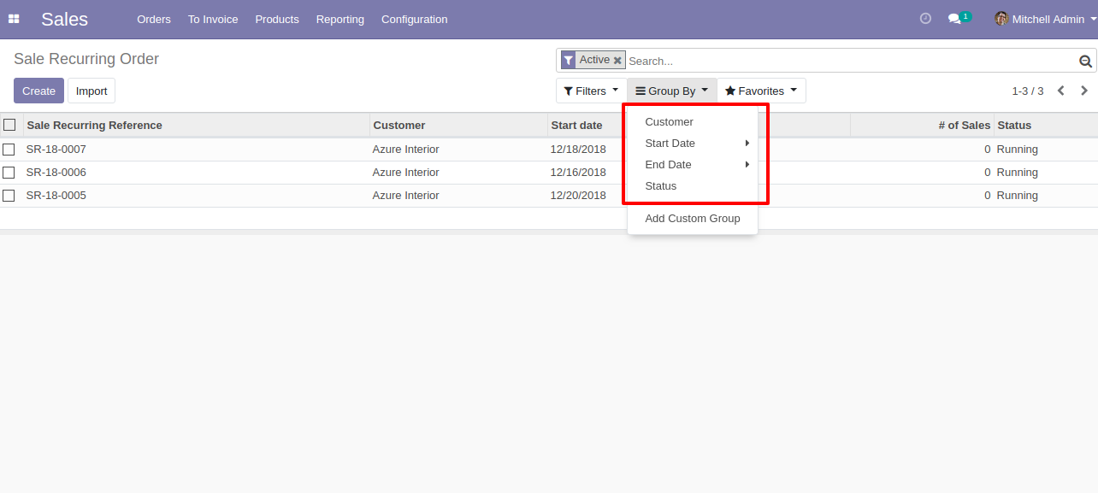This screenshot has height=493, width=1098.
Task: Sort by Customer column header
Action: coord(458,125)
